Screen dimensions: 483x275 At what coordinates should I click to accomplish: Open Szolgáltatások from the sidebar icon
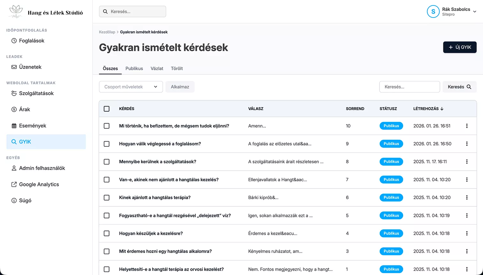(14, 93)
